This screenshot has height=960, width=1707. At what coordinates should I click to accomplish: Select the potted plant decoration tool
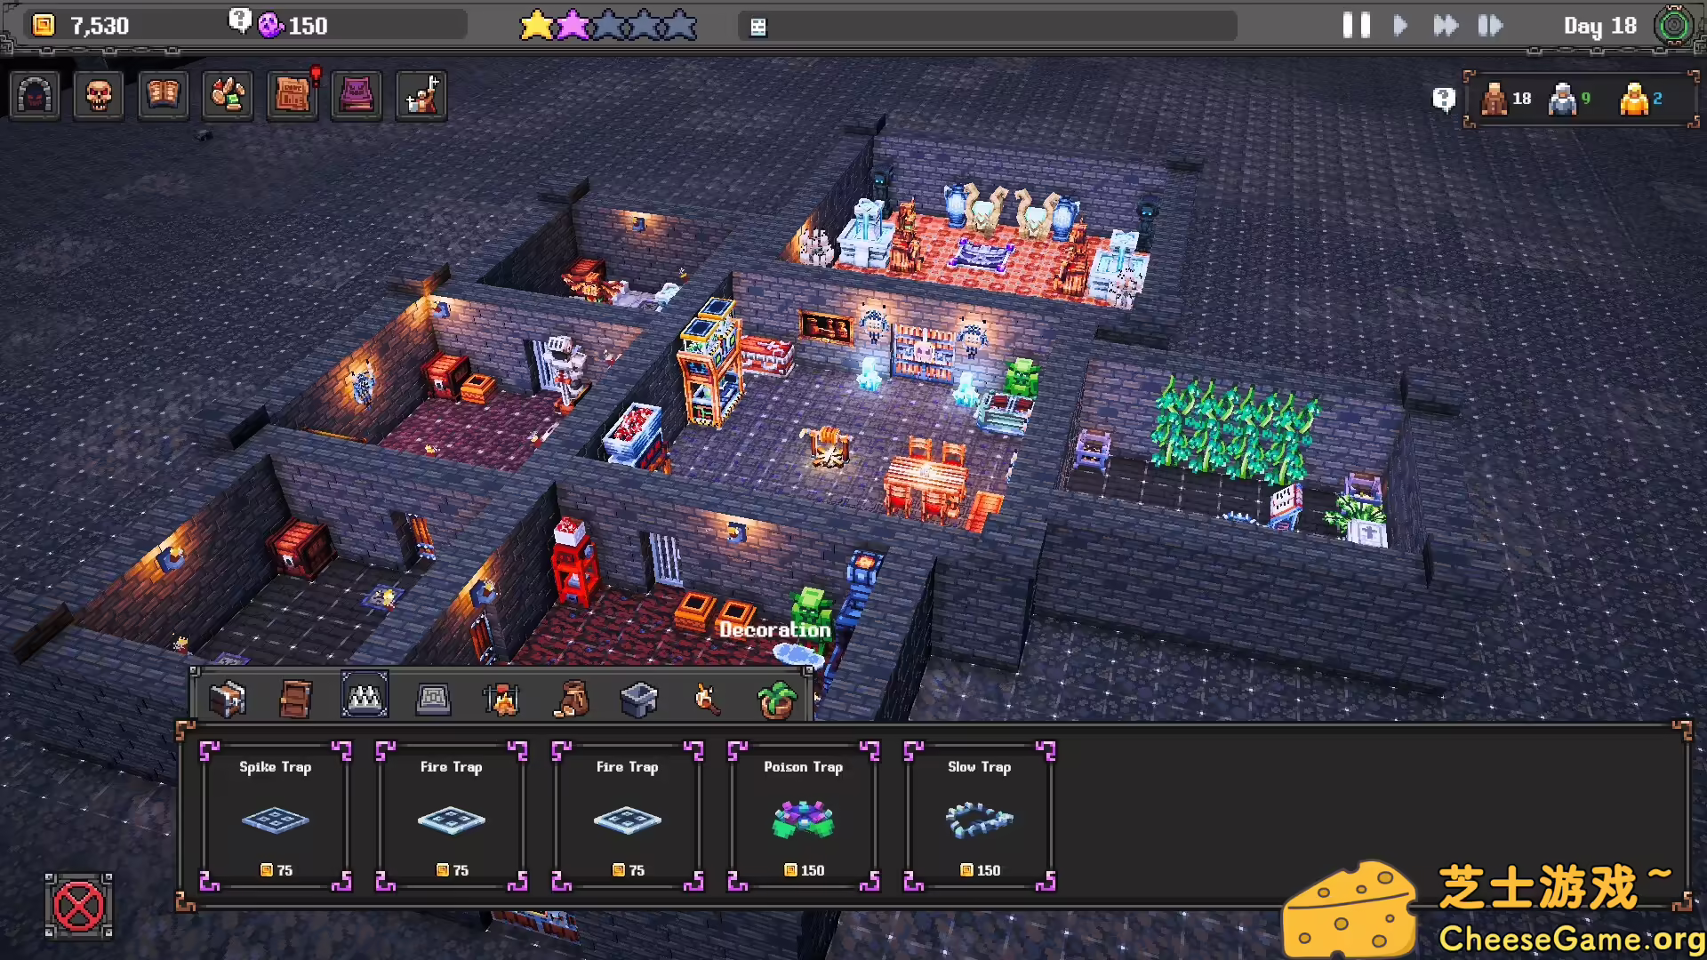tap(774, 698)
